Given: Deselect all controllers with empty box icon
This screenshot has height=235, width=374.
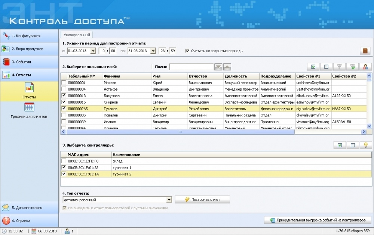Looking at the screenshot, I should [352, 145].
